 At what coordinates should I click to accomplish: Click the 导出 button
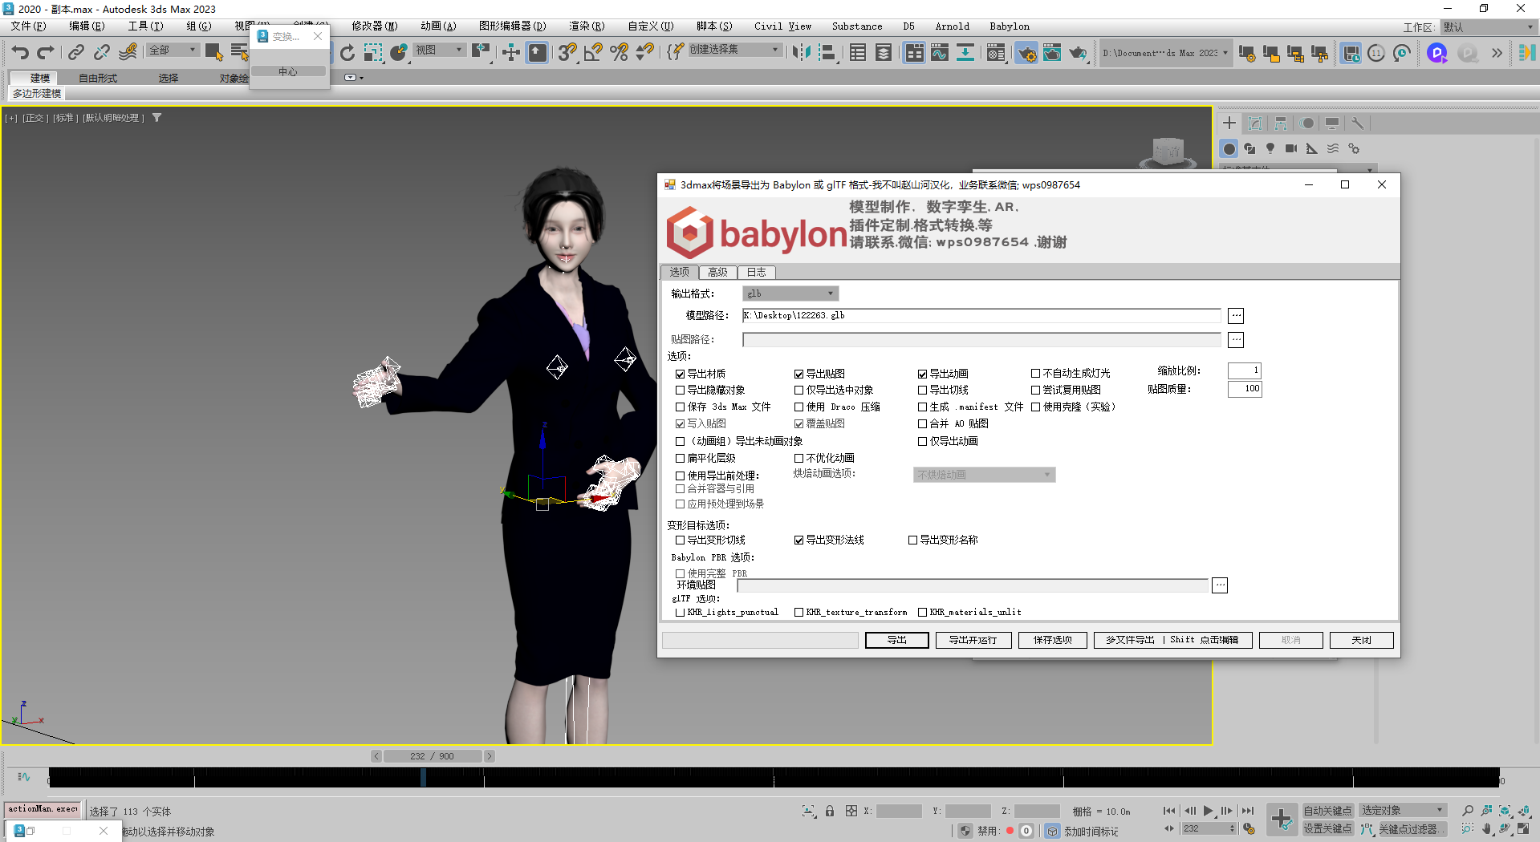[897, 640]
